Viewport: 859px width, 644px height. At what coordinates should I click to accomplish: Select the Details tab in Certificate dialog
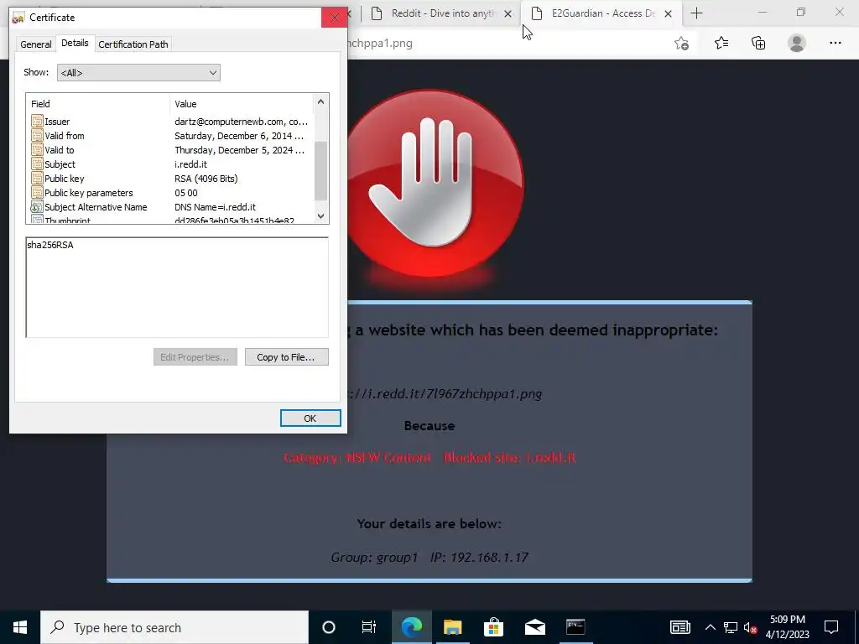tap(75, 43)
